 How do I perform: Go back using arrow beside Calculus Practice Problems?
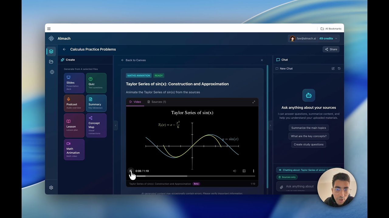coord(64,49)
